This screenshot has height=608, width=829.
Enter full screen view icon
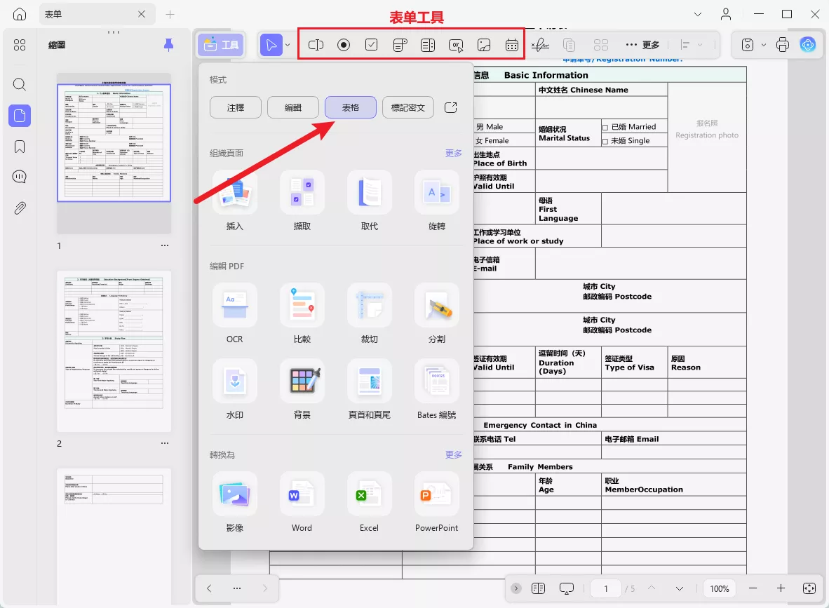(x=809, y=588)
